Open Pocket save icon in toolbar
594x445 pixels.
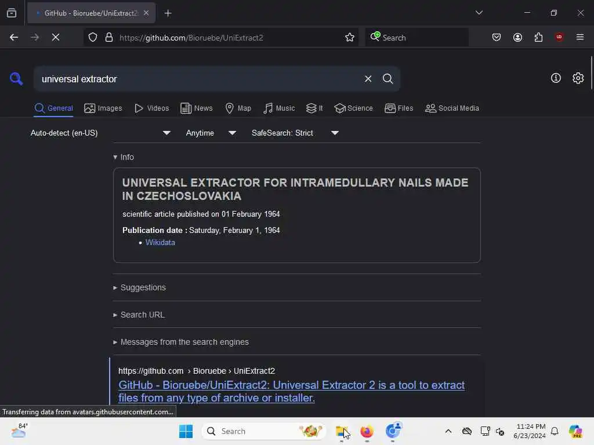pos(497,37)
